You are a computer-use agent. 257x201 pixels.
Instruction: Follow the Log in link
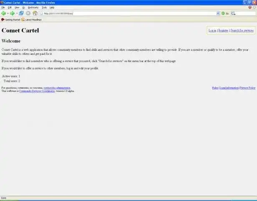tap(212, 31)
